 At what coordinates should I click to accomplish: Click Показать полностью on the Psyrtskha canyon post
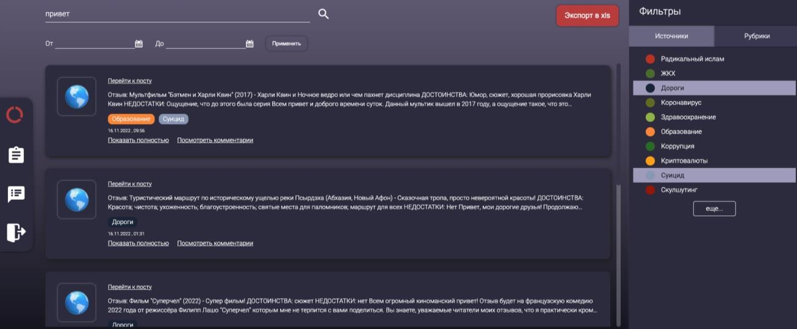pos(139,243)
